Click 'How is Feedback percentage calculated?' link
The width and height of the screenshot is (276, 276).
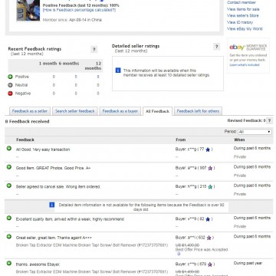pyautogui.click(x=79, y=10)
